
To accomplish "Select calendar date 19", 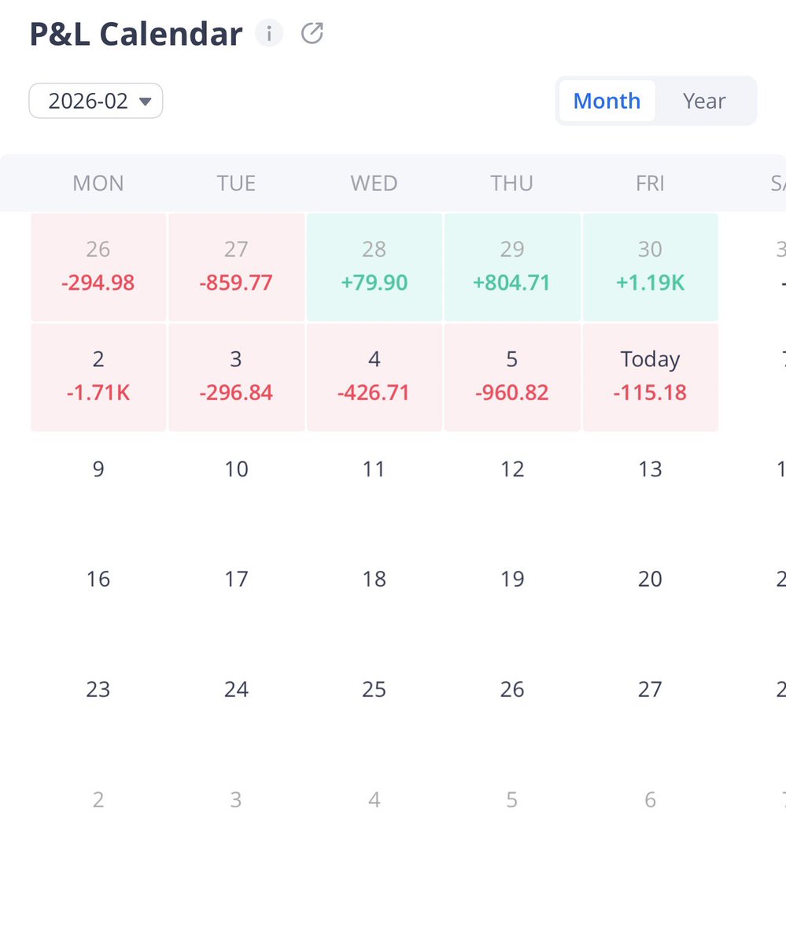I will [512, 580].
